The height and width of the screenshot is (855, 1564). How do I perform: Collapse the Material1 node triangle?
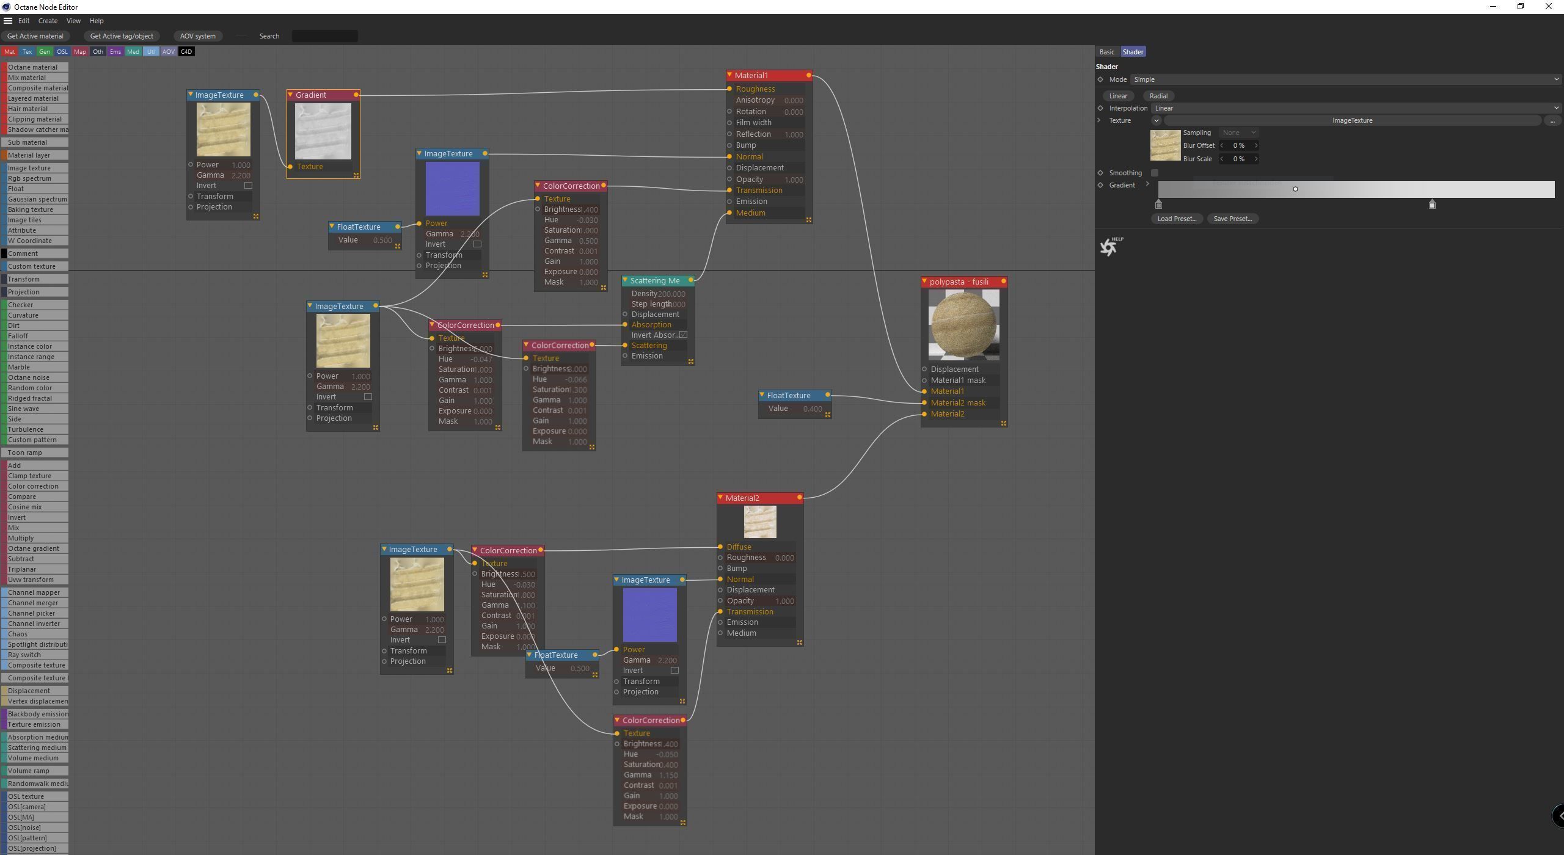click(729, 75)
